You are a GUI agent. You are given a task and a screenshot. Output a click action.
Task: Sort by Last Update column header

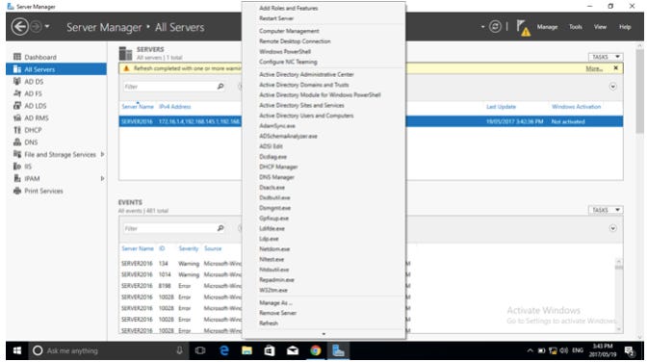click(x=501, y=107)
